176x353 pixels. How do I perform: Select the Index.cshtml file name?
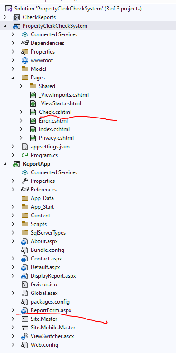54,129
